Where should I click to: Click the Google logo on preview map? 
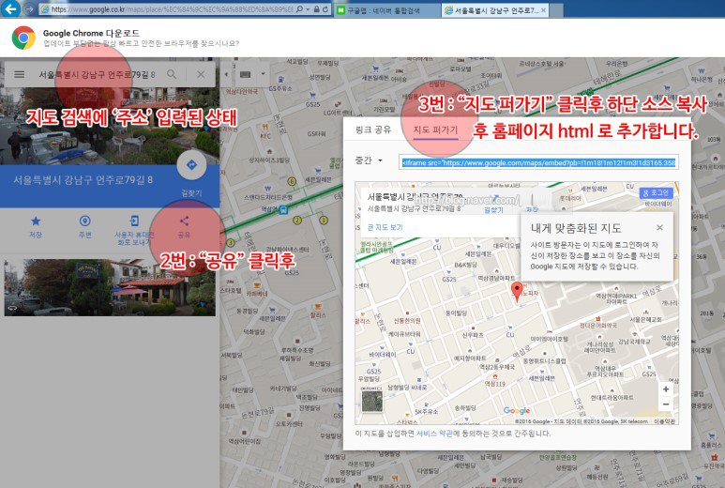tap(517, 410)
